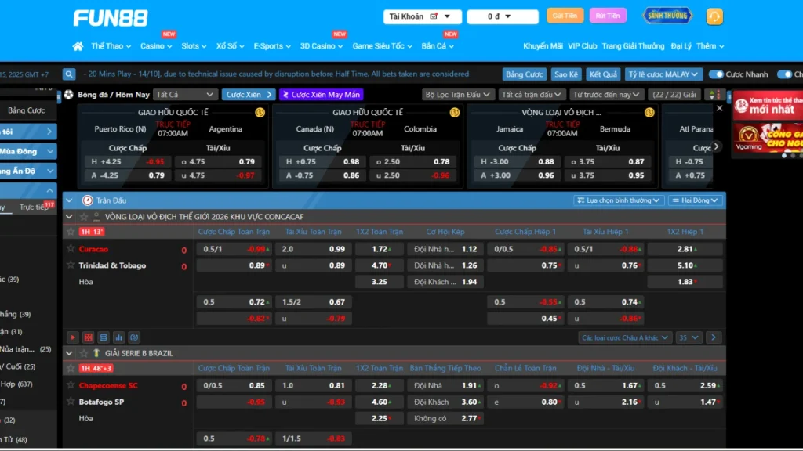Click the home icon in navigation bar

pos(78,46)
